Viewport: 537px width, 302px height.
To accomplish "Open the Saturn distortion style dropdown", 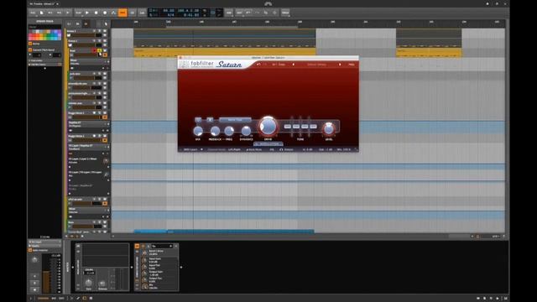I will point(235,120).
